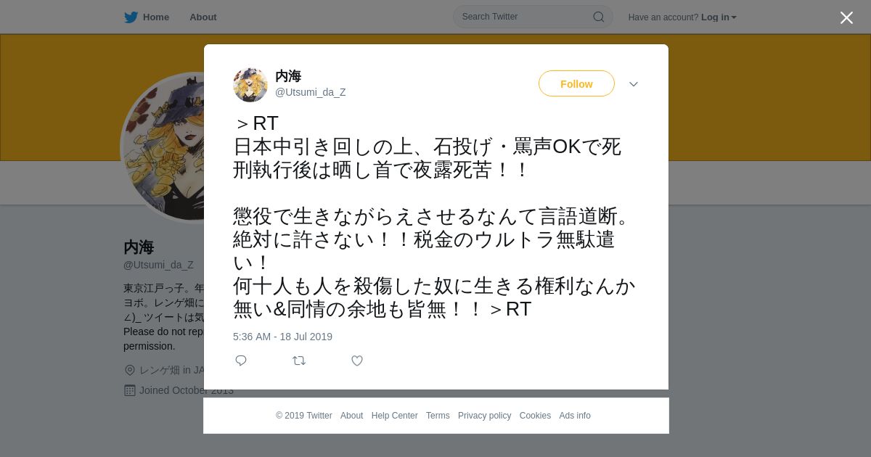Open the Cookies footer link
Image resolution: width=871 pixels, height=457 pixels.
click(x=535, y=416)
